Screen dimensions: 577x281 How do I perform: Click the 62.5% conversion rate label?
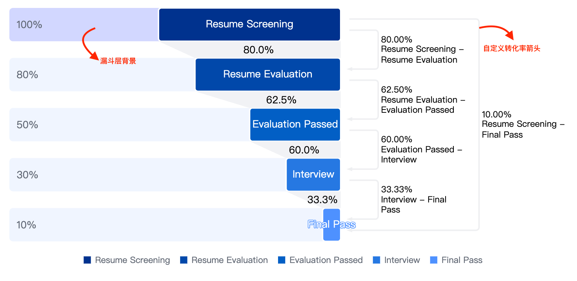pos(281,100)
